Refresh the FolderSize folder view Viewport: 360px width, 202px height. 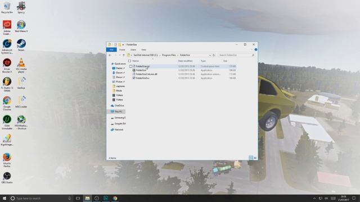click(214, 55)
